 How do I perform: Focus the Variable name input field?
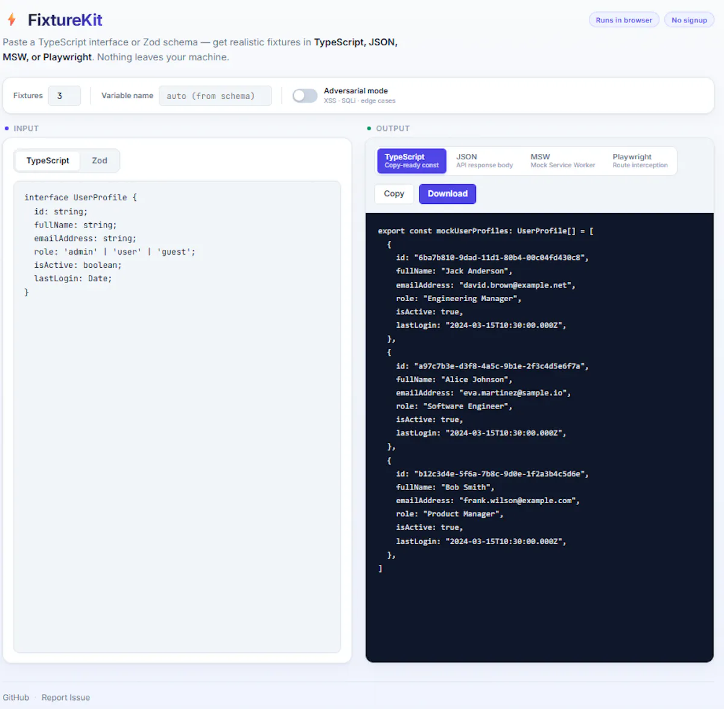[215, 96]
